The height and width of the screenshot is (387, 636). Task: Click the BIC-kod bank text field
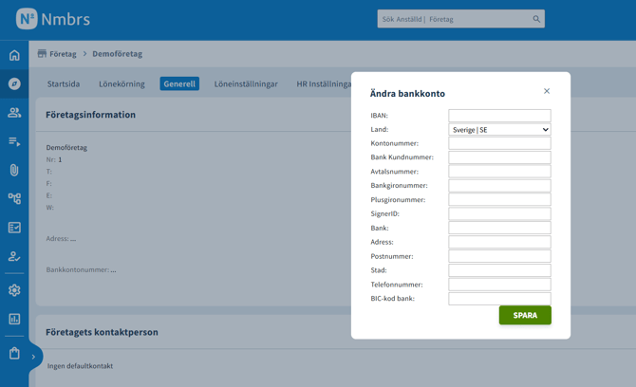(499, 299)
